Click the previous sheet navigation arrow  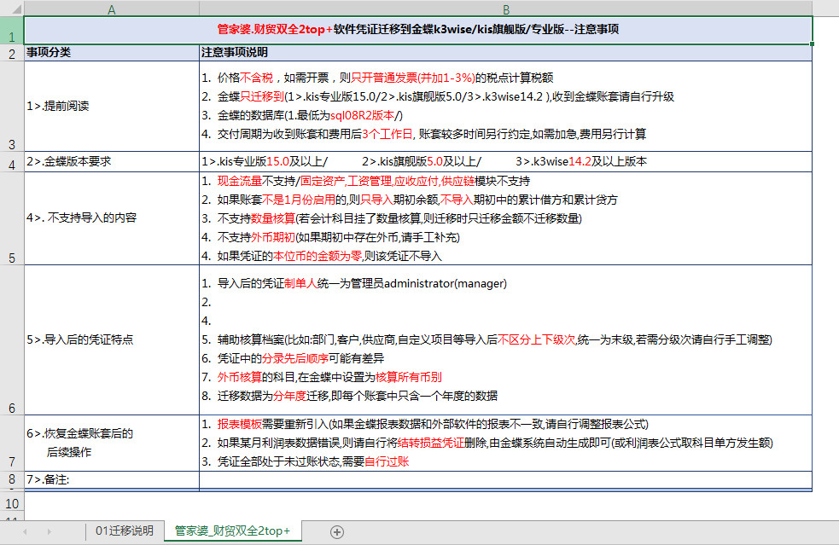(25, 531)
